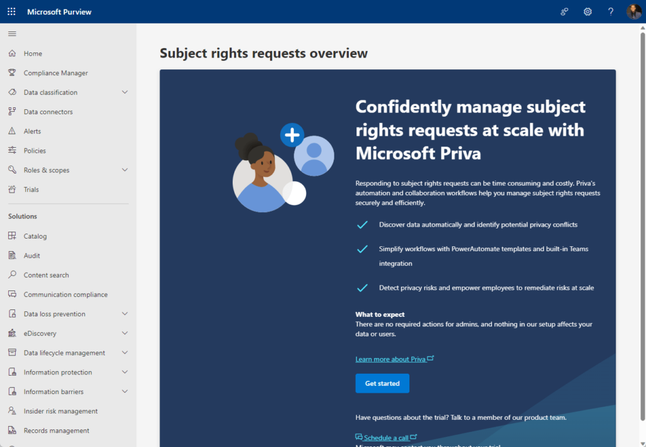
Task: Open Learn more about Priva link
Action: pos(394,359)
